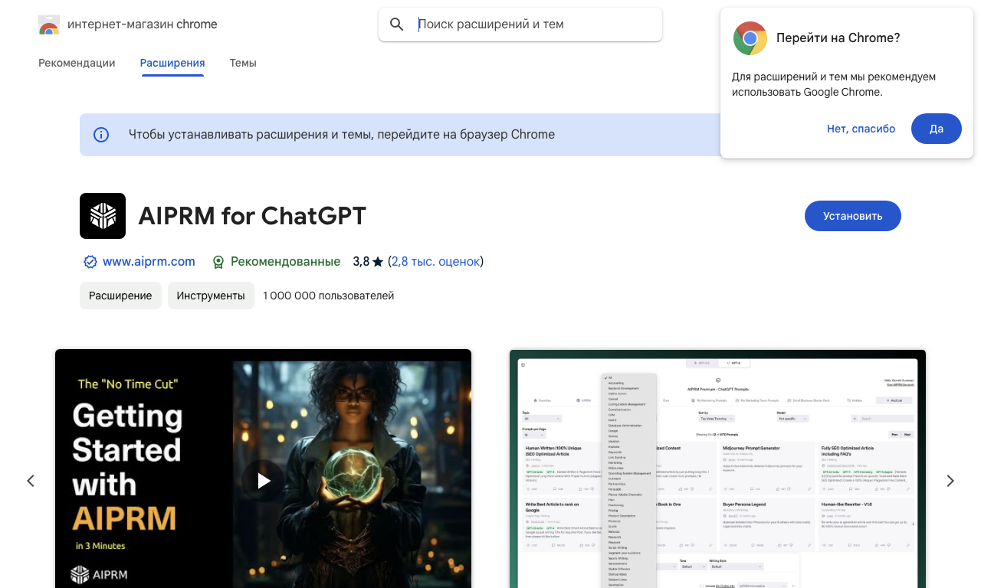This screenshot has height=588, width=981.
Task: Go to the previous screenshot with the left arrow
Action: click(x=31, y=481)
